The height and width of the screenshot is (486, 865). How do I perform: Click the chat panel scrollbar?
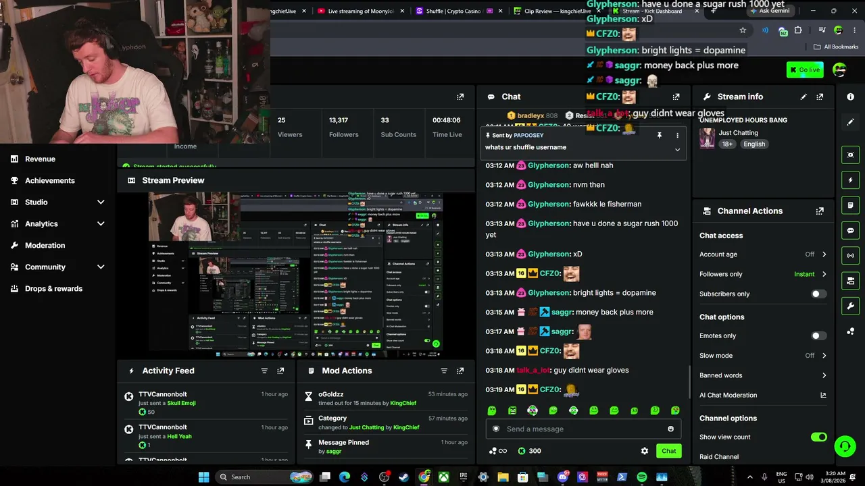(x=689, y=381)
